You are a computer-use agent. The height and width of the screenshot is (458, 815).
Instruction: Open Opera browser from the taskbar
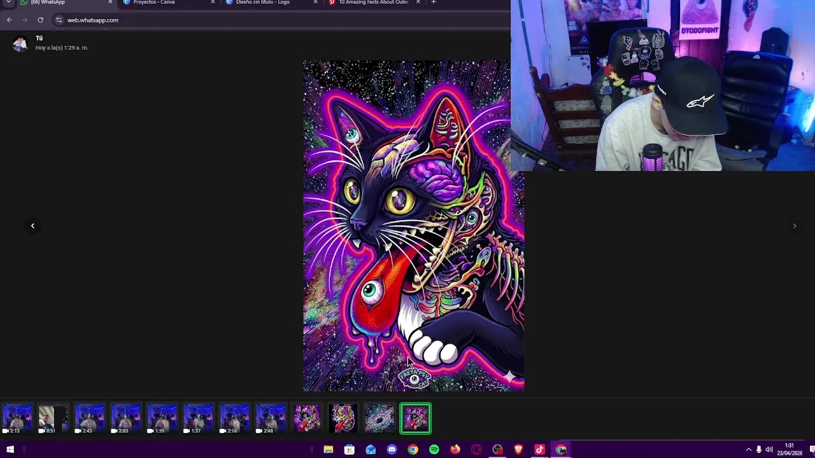pyautogui.click(x=476, y=450)
